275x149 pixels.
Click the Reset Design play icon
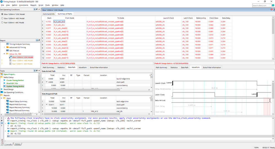[2, 89]
